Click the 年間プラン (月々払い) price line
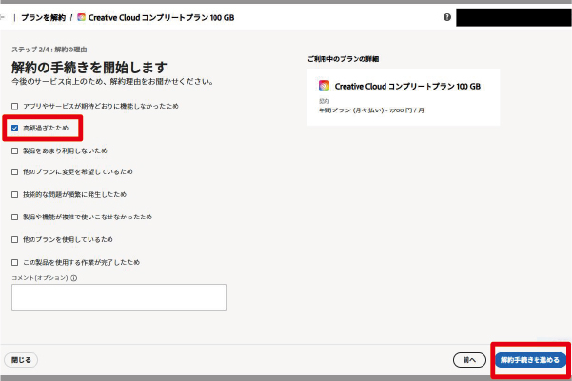572x381 pixels. pyautogui.click(x=371, y=110)
